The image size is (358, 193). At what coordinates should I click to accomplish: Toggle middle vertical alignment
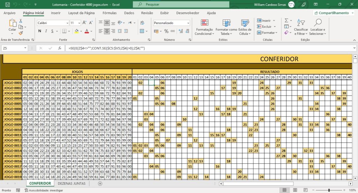tap(107, 23)
